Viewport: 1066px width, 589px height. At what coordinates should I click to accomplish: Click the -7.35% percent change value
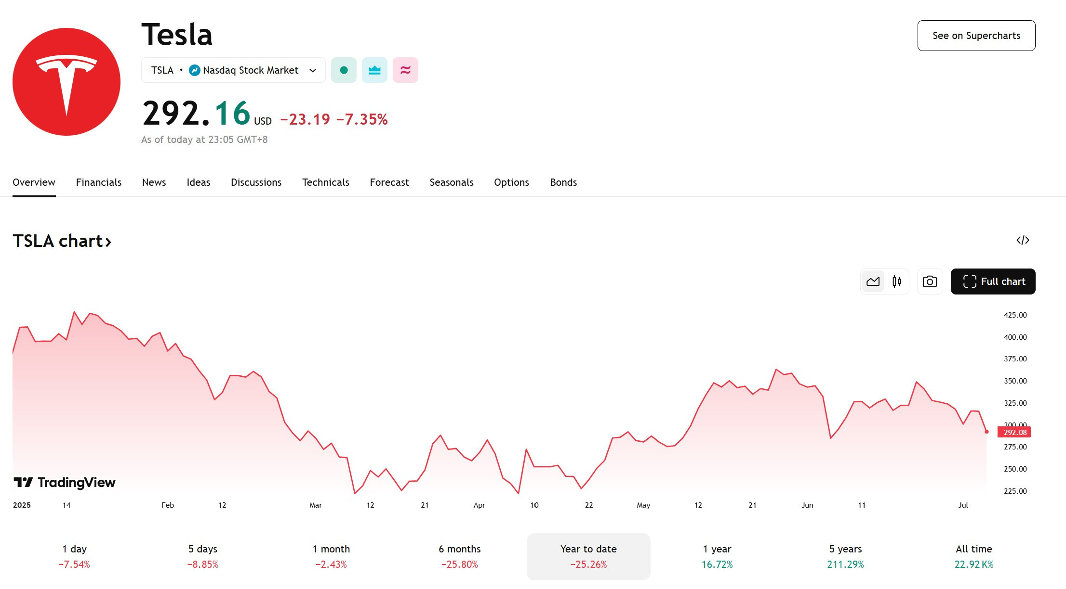click(x=362, y=119)
